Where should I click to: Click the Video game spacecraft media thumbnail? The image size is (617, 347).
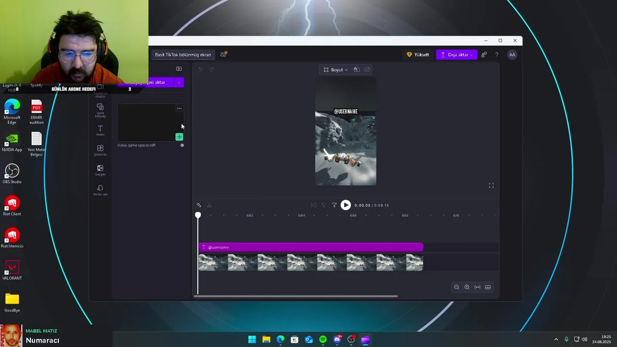pyautogui.click(x=150, y=122)
